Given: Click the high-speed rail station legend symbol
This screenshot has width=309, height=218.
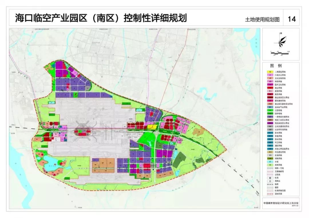Looking at the screenshot, I should (270, 181).
